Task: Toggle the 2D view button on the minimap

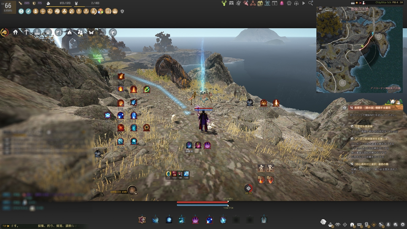Action: pos(320,9)
